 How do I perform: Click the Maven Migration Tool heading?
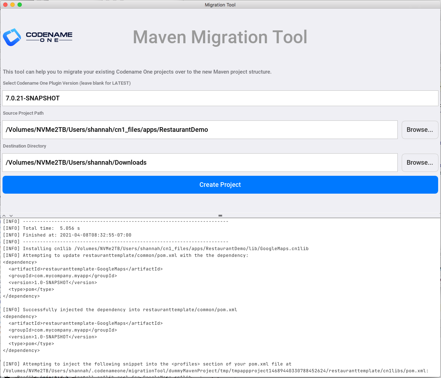point(220,37)
